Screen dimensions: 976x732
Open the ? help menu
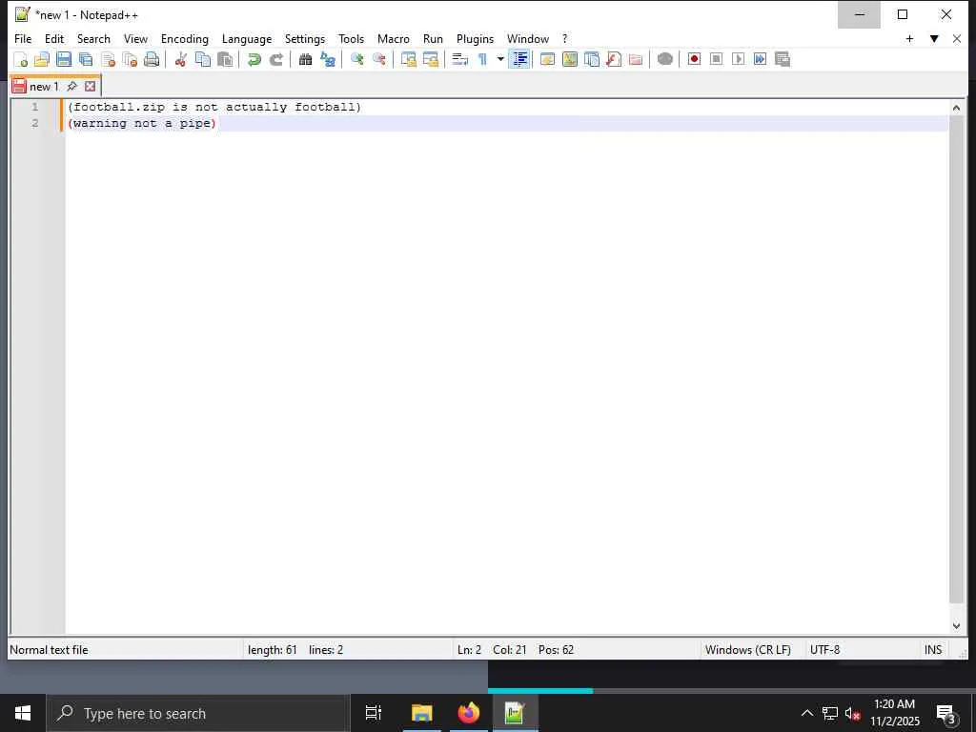tap(564, 38)
